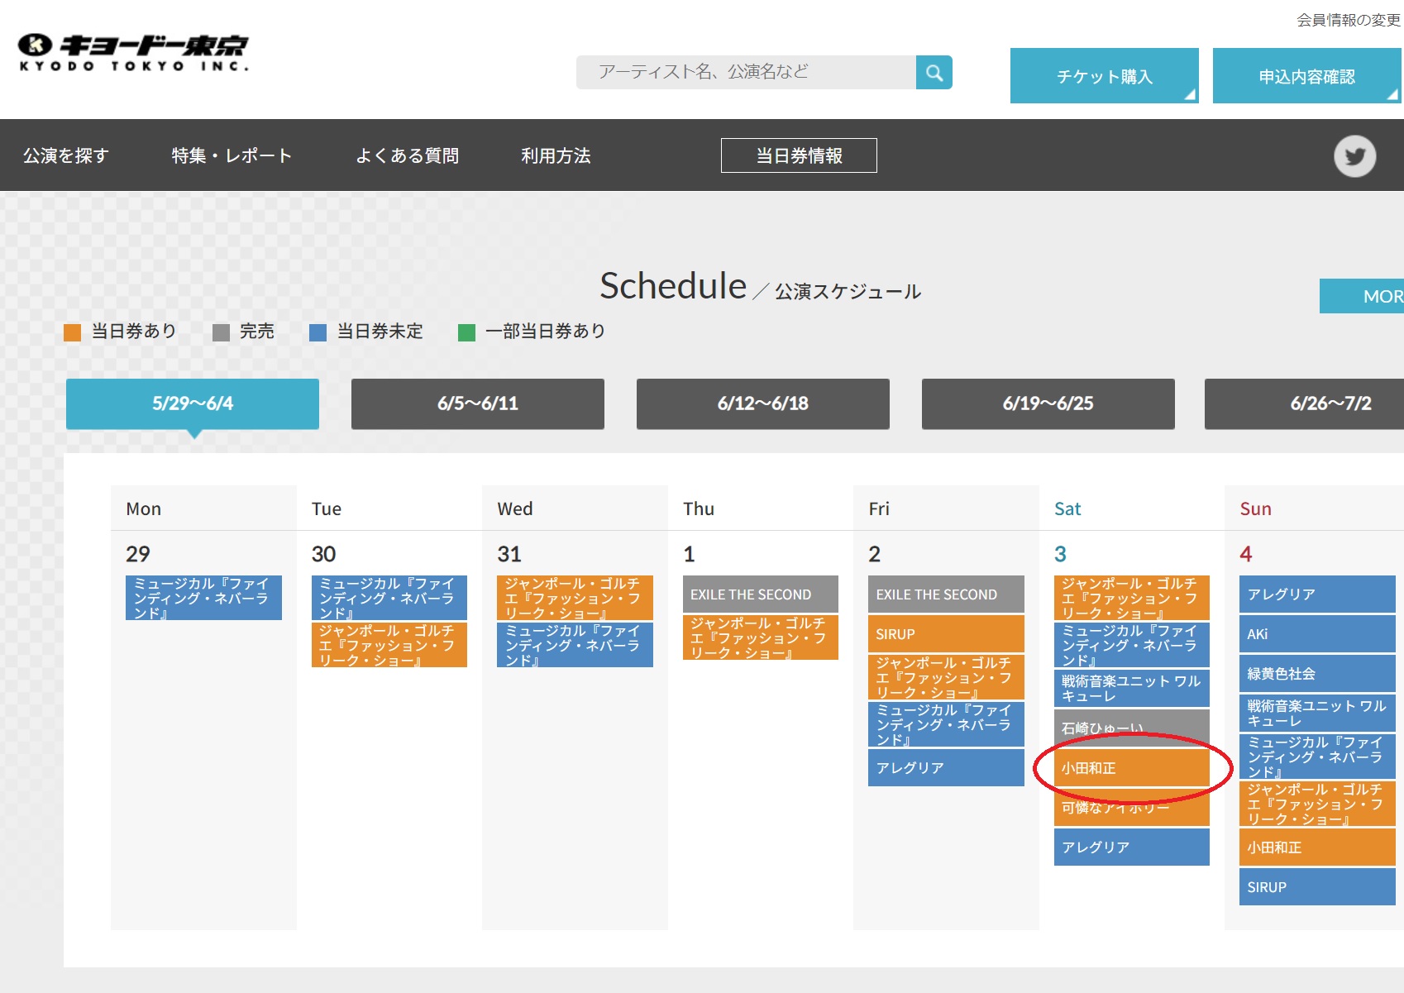
Task: Open Sunday 戦術音楽ユニット ワルキューレ event
Action: (1317, 713)
